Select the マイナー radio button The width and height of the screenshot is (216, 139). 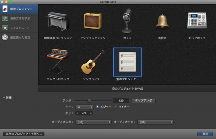[116, 107]
